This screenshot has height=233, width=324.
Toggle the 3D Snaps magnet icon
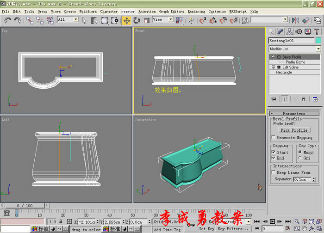[x=203, y=20]
